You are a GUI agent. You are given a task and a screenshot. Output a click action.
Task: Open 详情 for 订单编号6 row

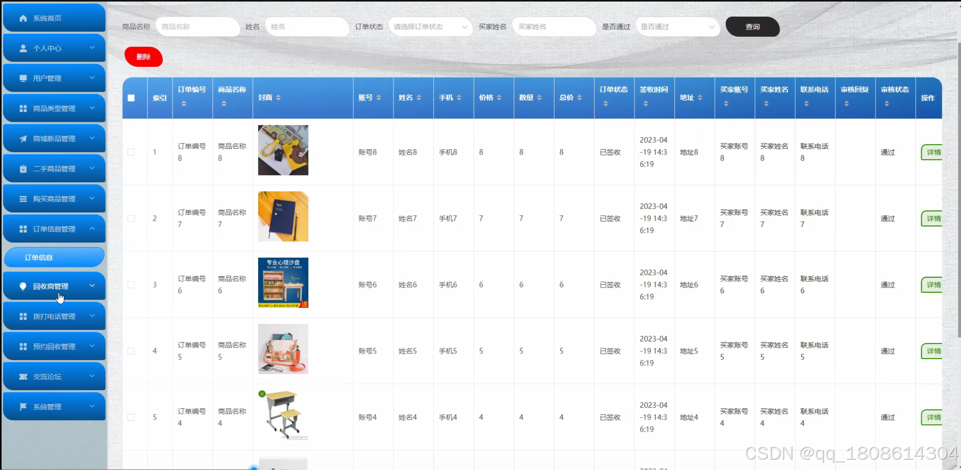pyautogui.click(x=932, y=285)
